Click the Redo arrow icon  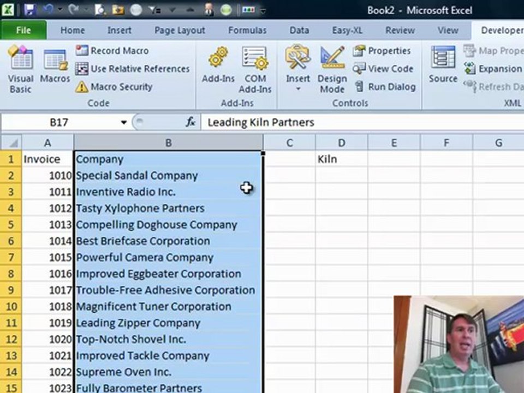tap(73, 9)
